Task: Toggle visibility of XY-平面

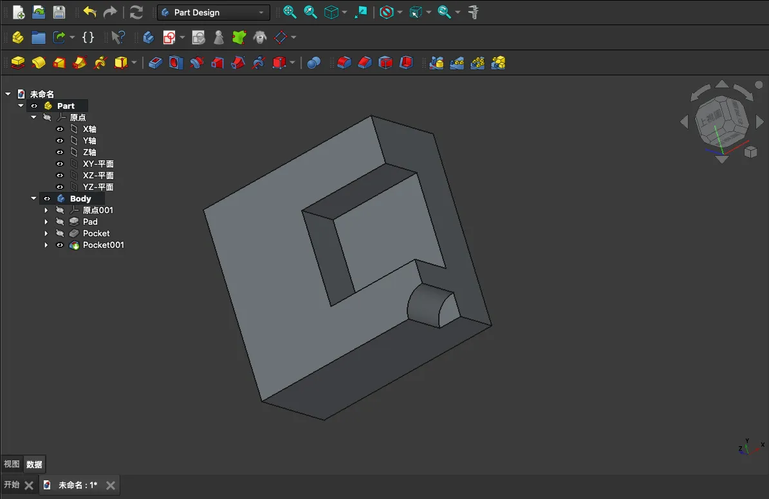Action: [60, 164]
